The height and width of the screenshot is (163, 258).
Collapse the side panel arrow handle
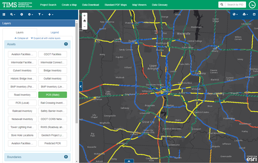point(81,86)
